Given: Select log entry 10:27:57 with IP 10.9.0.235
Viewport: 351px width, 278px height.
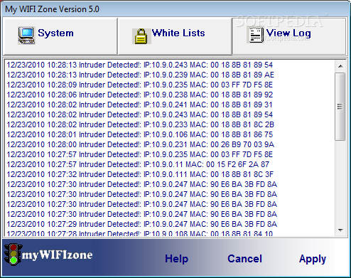Looking at the screenshot, I should pos(140,154).
